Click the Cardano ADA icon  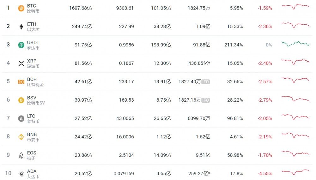21,173
